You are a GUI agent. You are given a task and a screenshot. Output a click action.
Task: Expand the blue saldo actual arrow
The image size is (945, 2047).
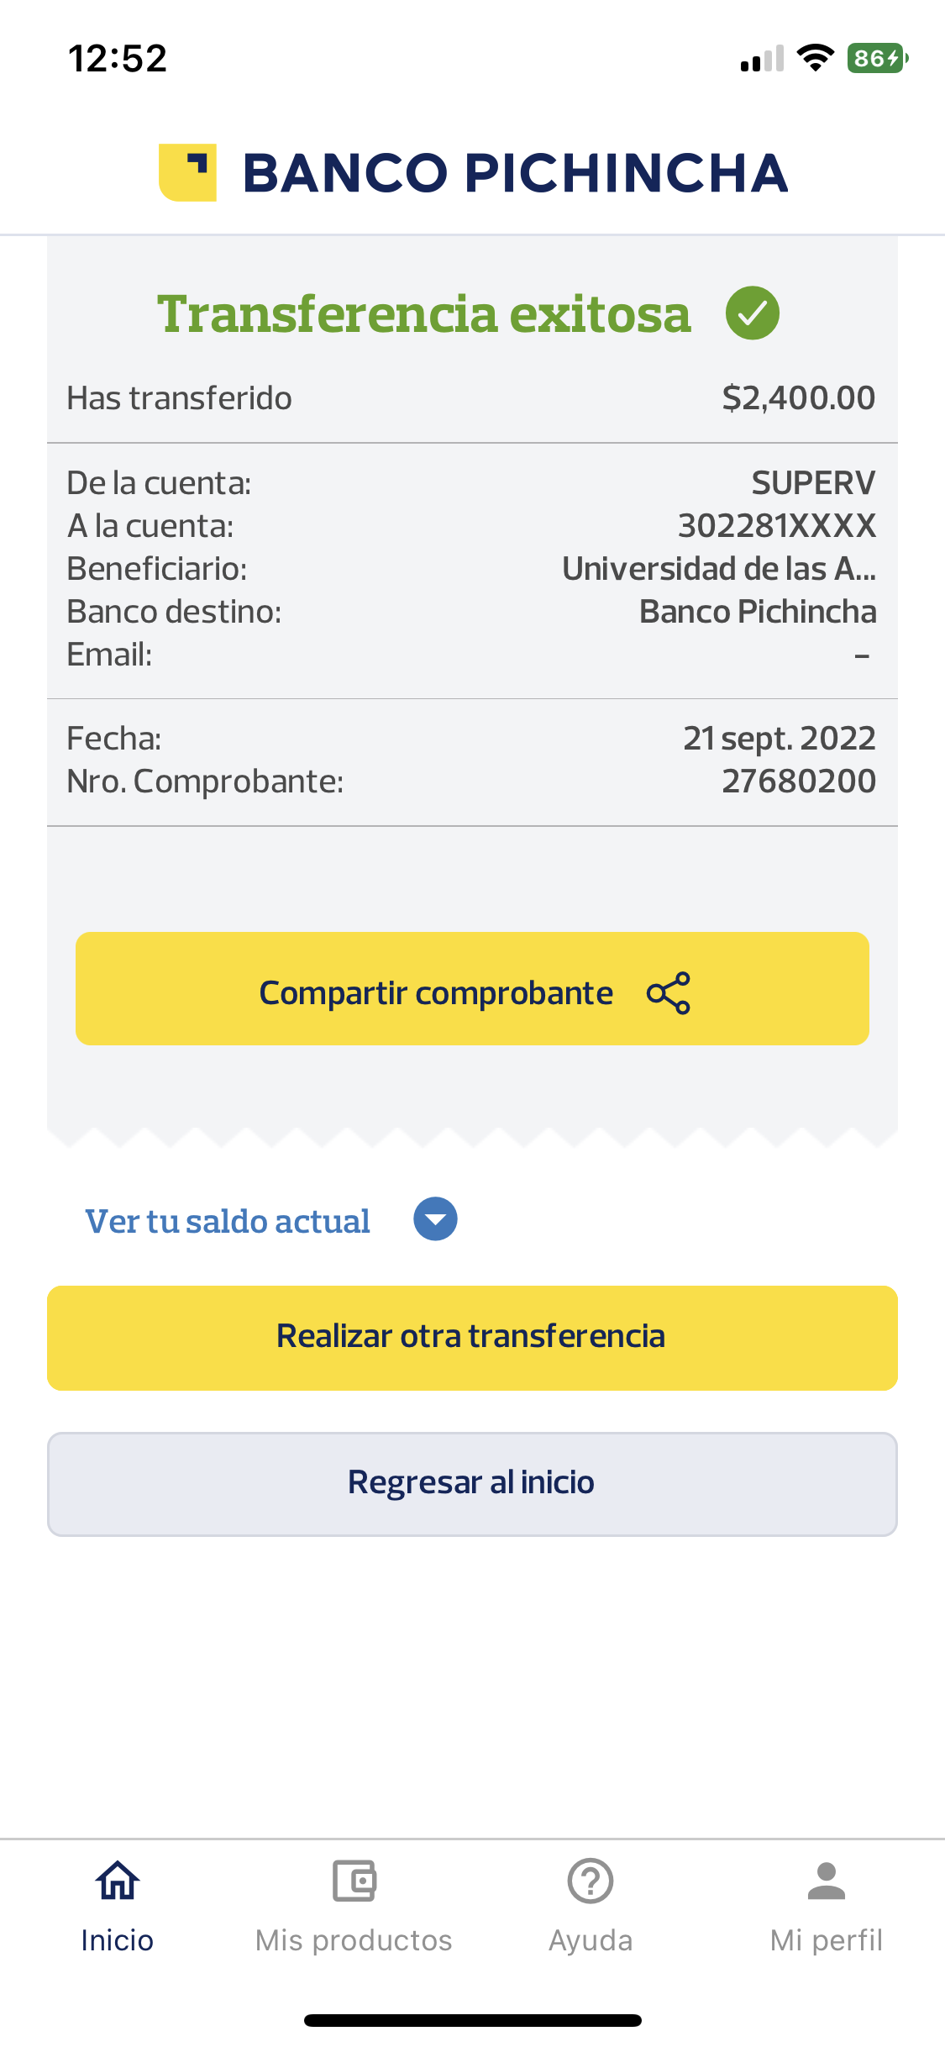point(435,1219)
